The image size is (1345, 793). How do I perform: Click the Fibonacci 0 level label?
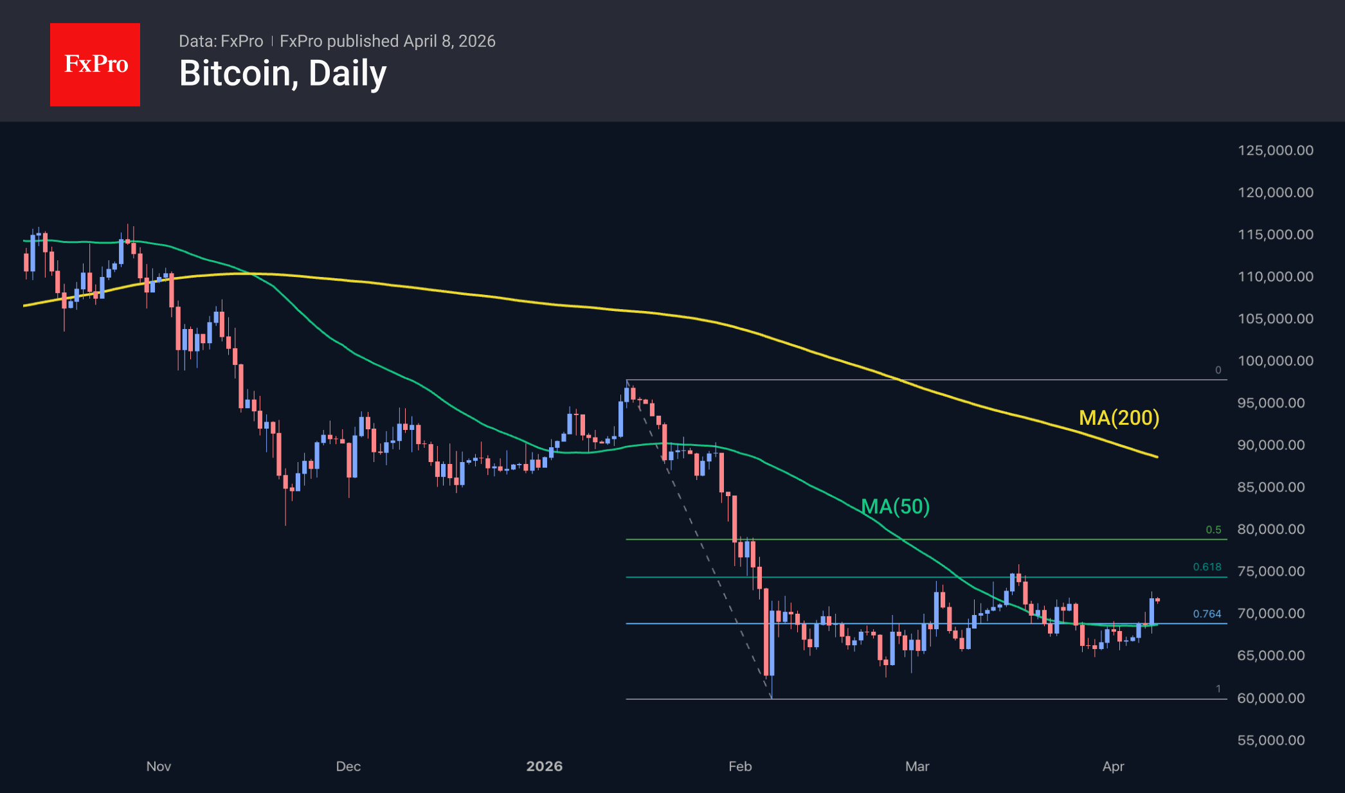tap(1218, 370)
